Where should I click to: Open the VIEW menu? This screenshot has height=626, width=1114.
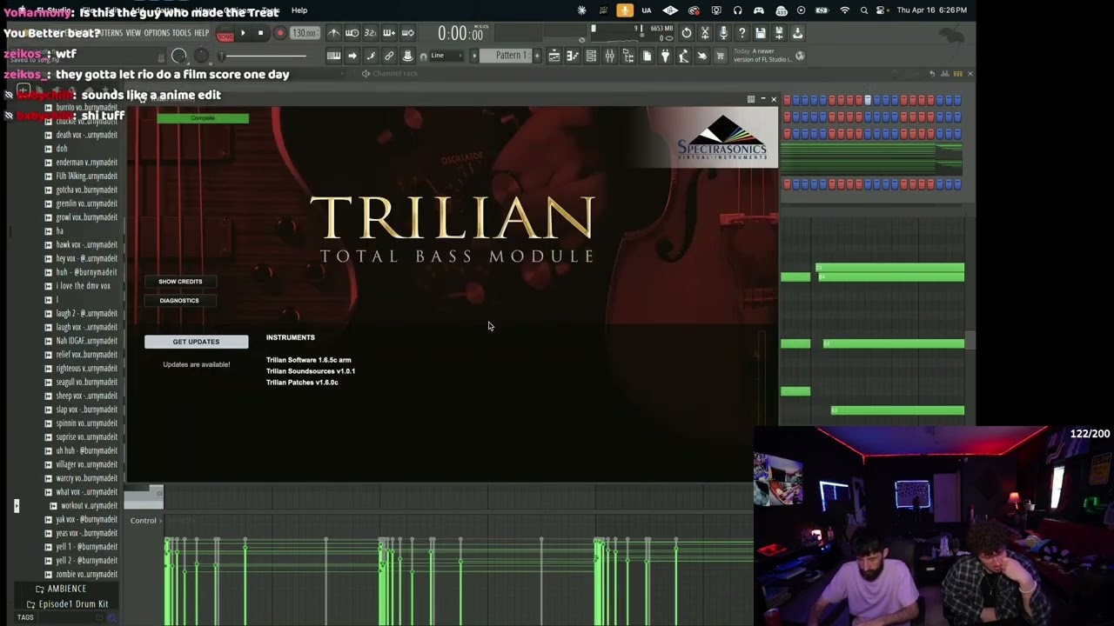pos(133,33)
